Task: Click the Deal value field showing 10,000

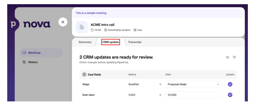Action: point(194,95)
